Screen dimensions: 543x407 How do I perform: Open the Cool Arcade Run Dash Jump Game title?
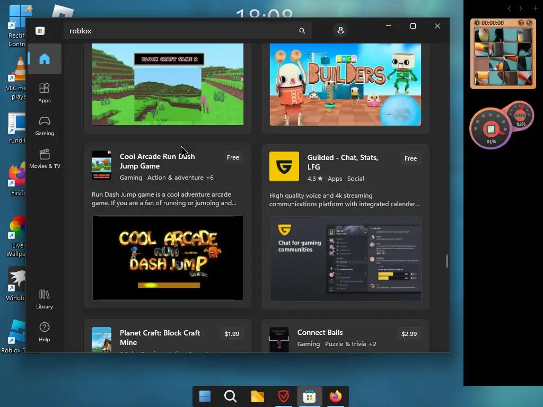(x=157, y=161)
